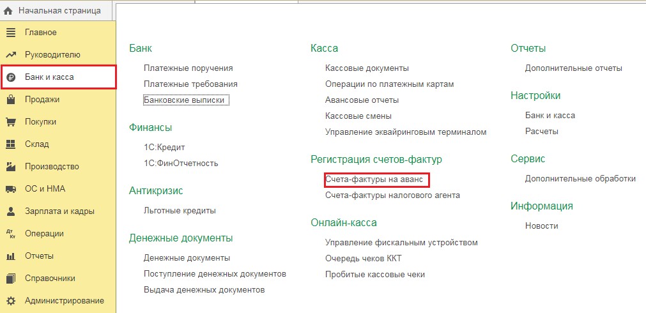Click the Главное hamburger icon

[11, 32]
